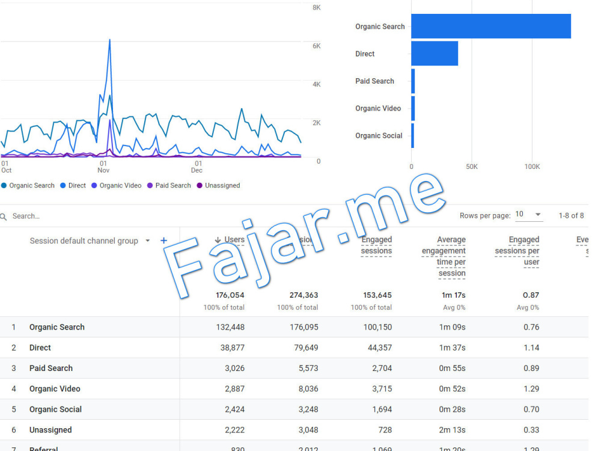
Task: Sort by Engaged sessions per user
Action: (x=517, y=251)
